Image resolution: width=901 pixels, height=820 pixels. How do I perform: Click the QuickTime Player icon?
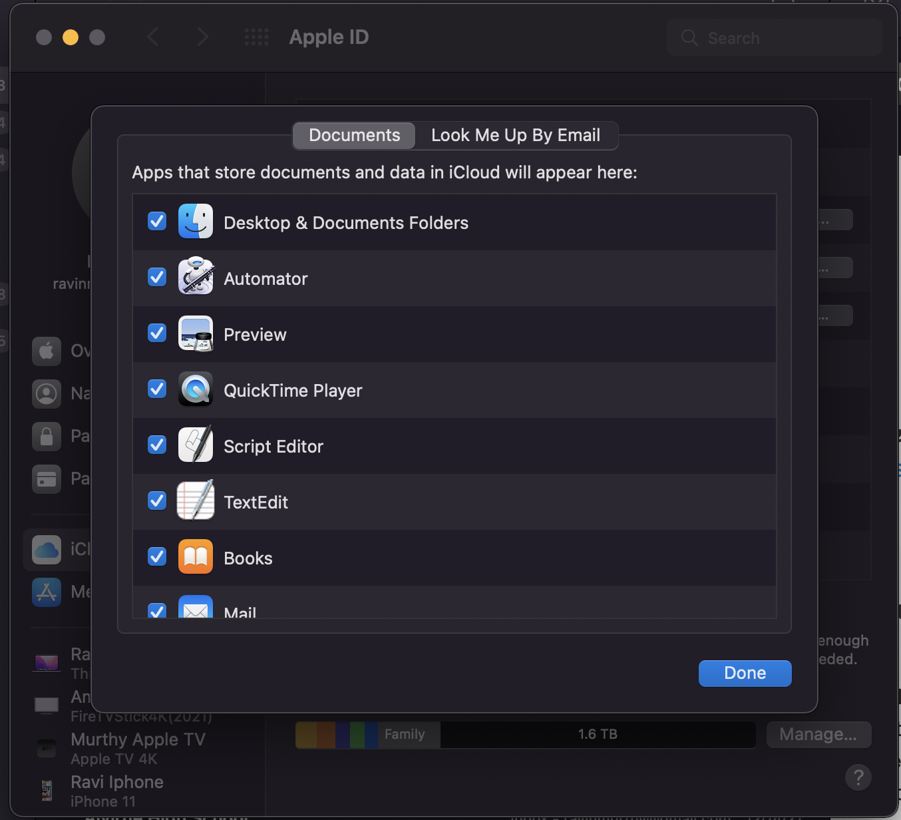pos(196,389)
